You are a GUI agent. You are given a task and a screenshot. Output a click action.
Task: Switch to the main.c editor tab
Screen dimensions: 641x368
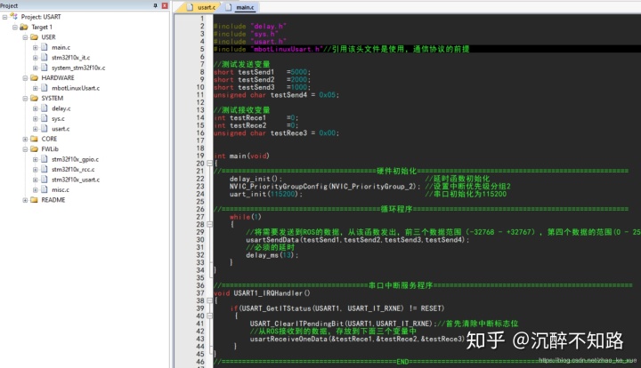pos(240,7)
